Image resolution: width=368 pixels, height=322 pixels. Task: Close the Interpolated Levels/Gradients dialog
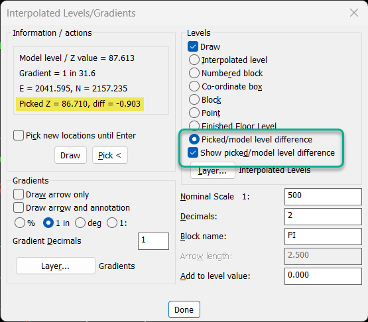click(354, 13)
